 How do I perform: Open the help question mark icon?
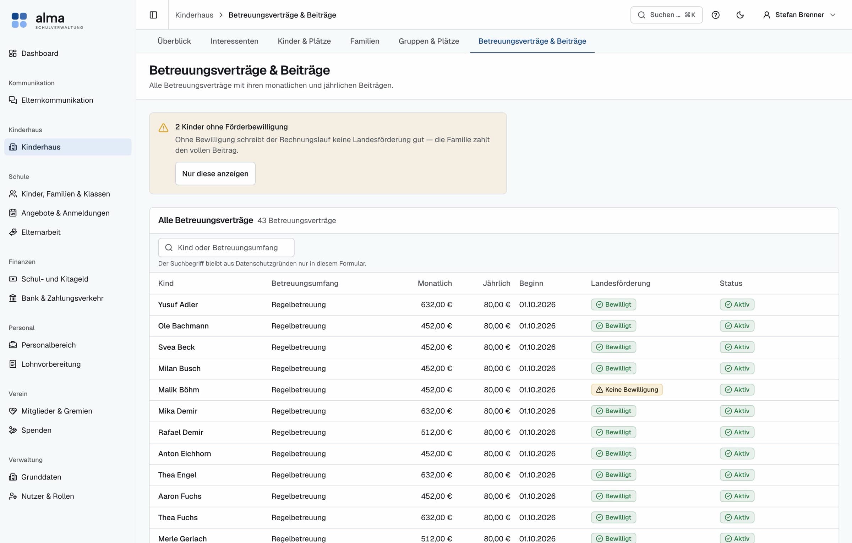pyautogui.click(x=716, y=15)
